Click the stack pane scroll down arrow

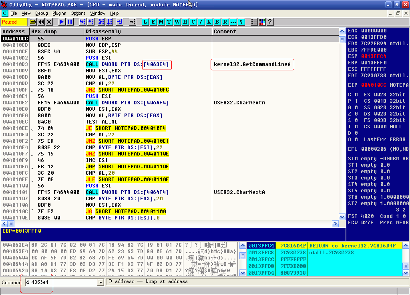coord(406,273)
